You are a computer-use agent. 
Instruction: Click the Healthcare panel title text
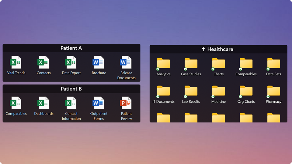220,49
